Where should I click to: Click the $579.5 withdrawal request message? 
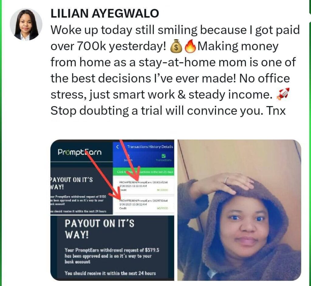pos(112,256)
